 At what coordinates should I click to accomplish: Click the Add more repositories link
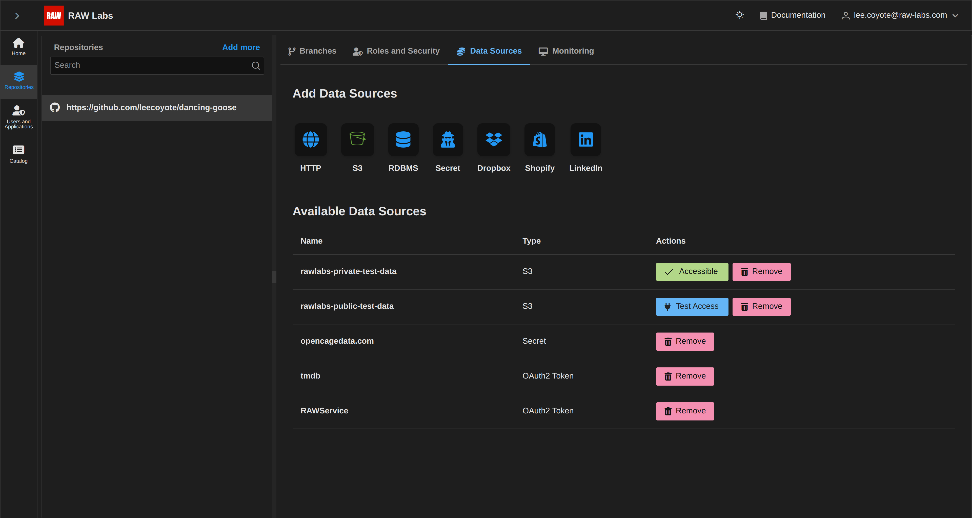click(241, 48)
